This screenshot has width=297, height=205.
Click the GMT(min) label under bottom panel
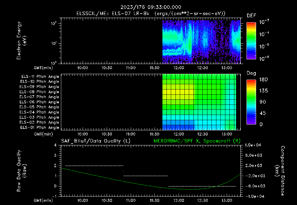[44, 200]
